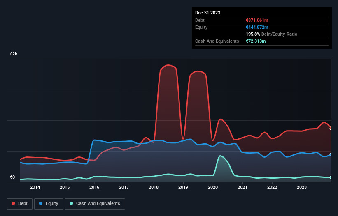Screen dimensions: 338x216
Task: Select the 2015 x-axis label
Action: point(65,187)
